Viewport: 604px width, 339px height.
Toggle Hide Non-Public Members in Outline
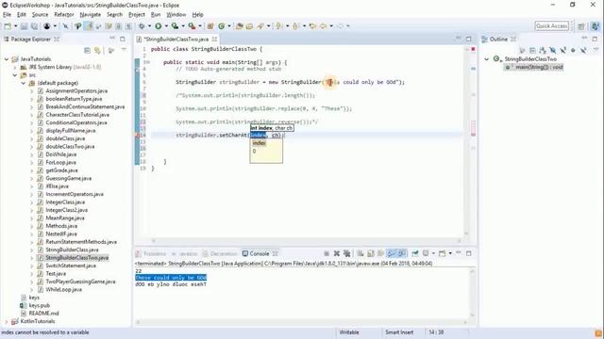(x=573, y=50)
